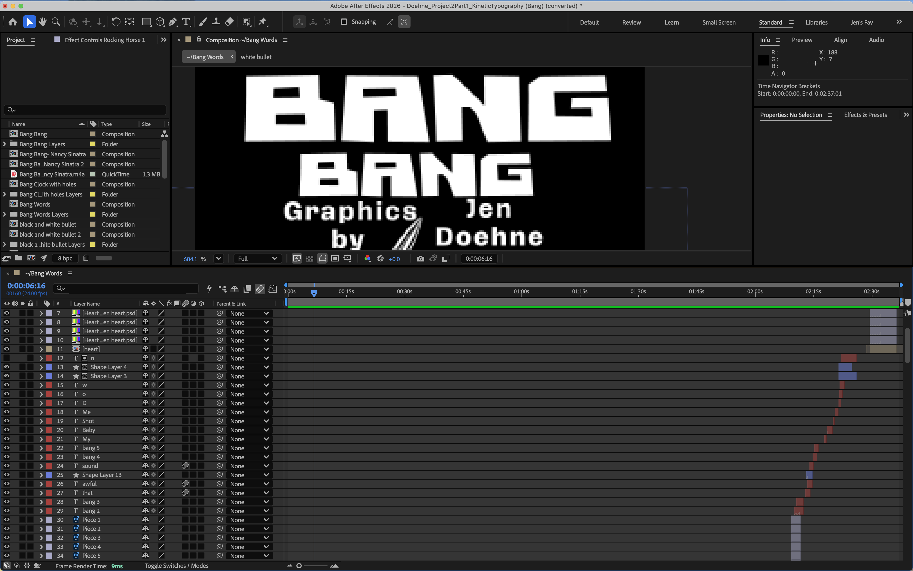Open the magnification ratio dropdown
Image resolution: width=913 pixels, height=571 pixels.
[218, 259]
